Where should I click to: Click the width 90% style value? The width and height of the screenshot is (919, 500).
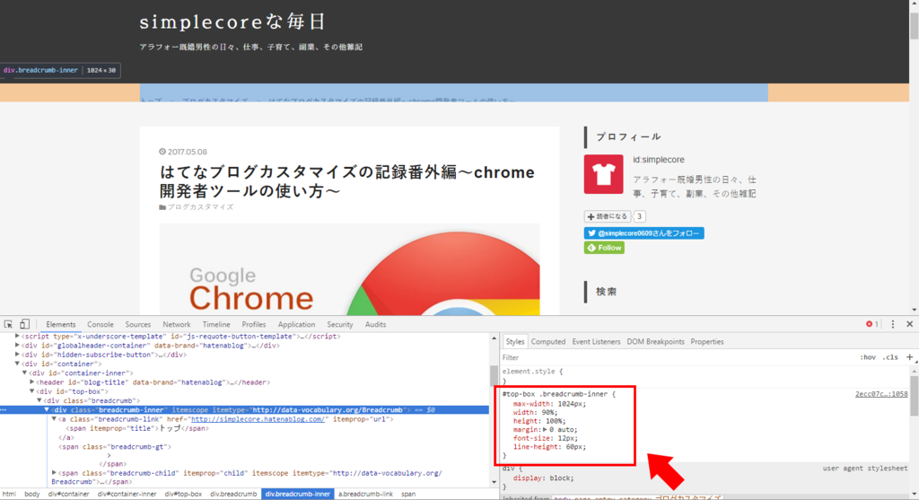(547, 412)
